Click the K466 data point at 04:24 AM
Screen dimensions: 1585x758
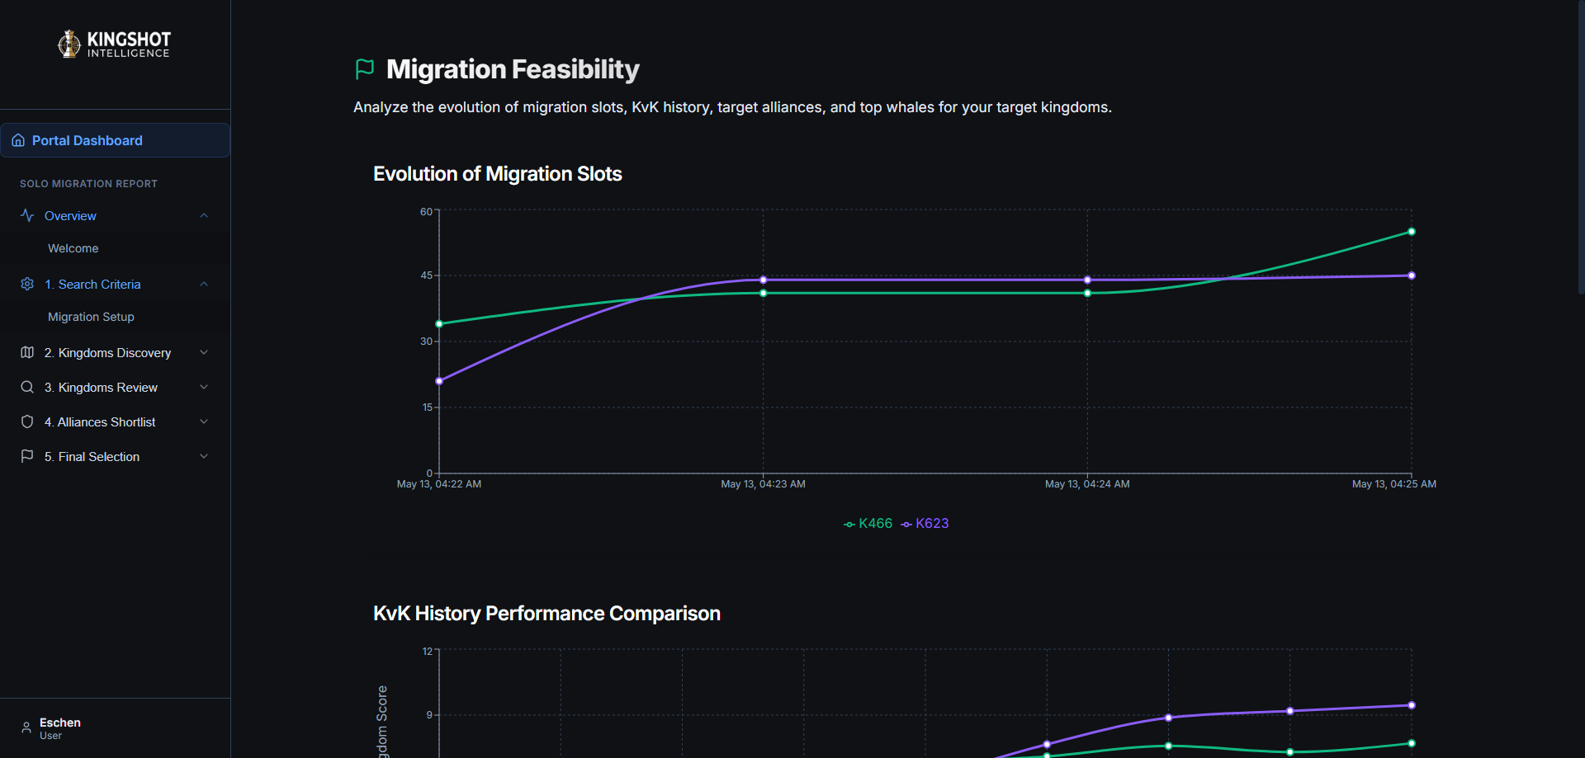pos(1087,293)
